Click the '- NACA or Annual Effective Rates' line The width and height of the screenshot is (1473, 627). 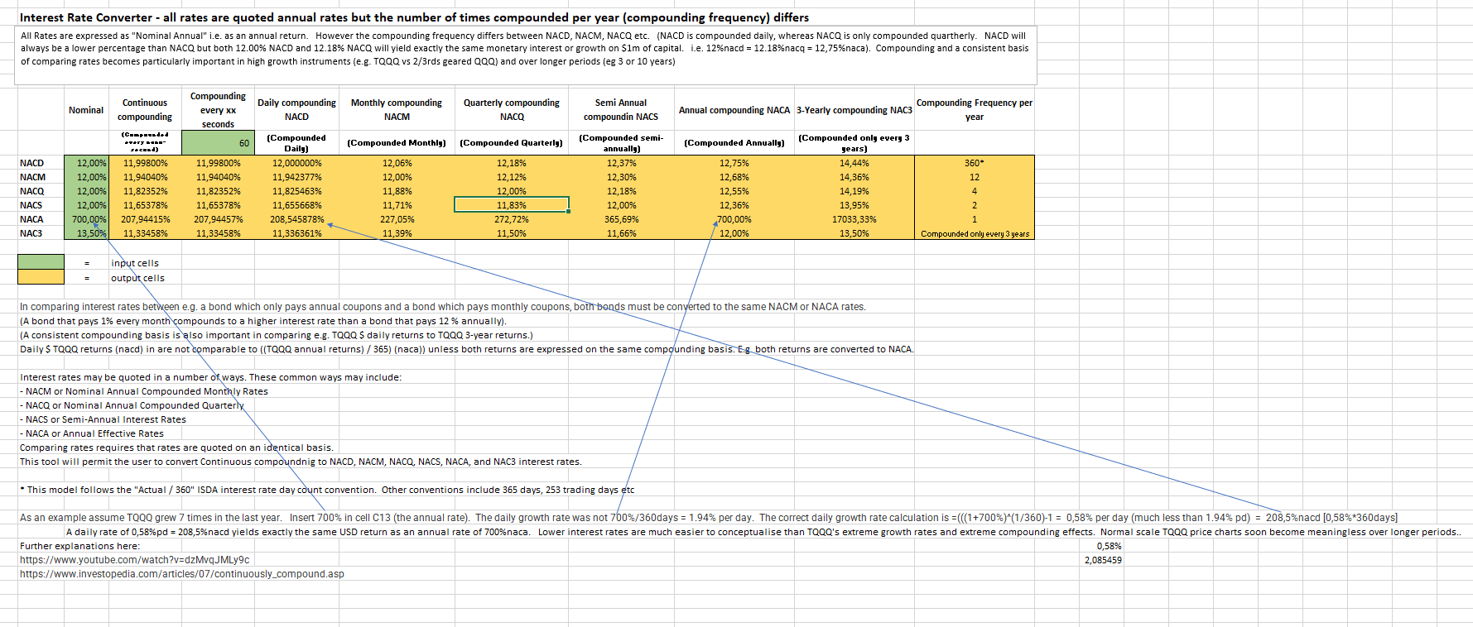pyautogui.click(x=92, y=433)
